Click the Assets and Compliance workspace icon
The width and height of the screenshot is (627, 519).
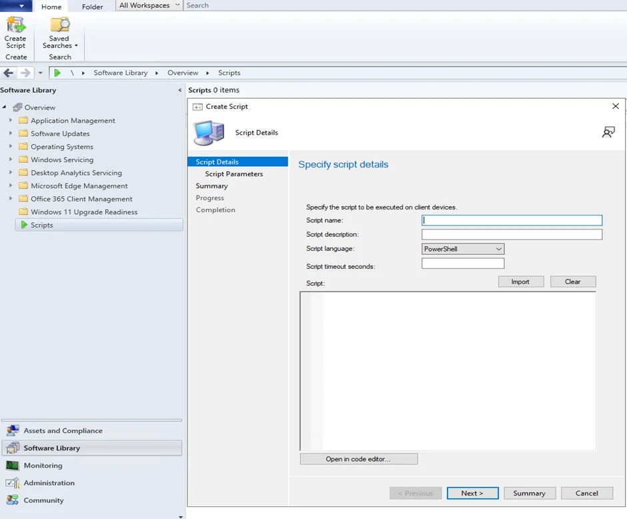pos(13,431)
